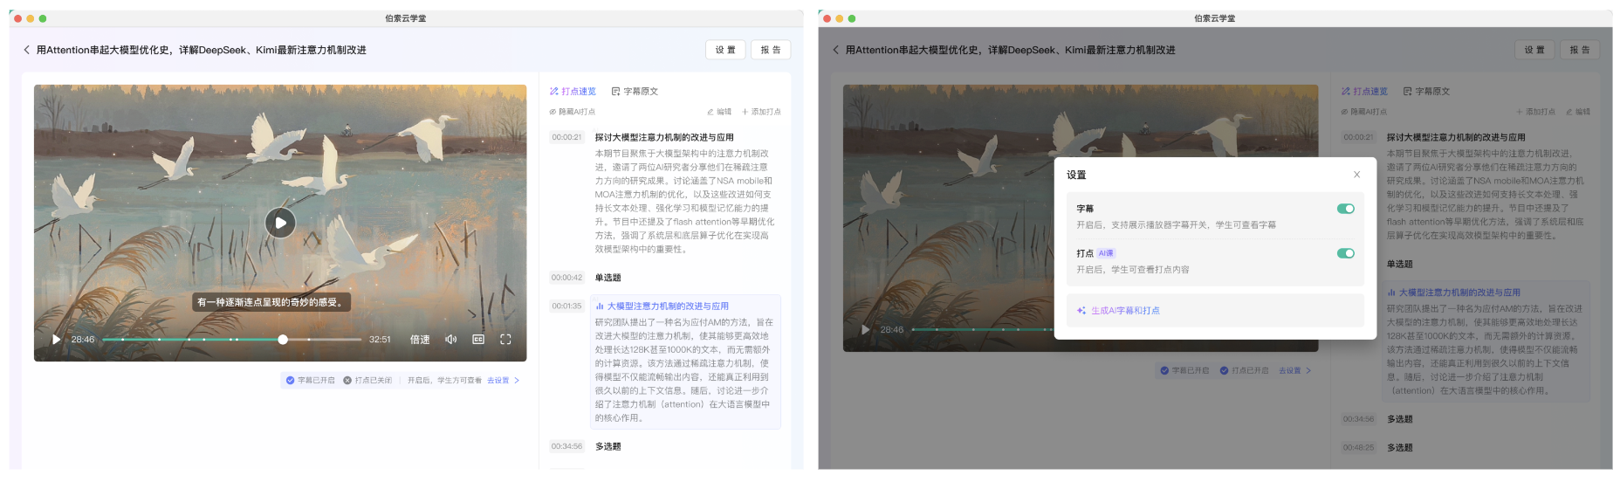Open 报告 button in right window header
Viewport: 1620px width, 482px height.
tap(1580, 50)
